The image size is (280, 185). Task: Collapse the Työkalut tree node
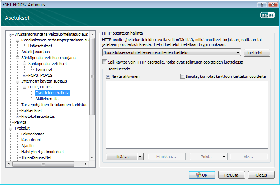pyautogui.click(x=11, y=128)
